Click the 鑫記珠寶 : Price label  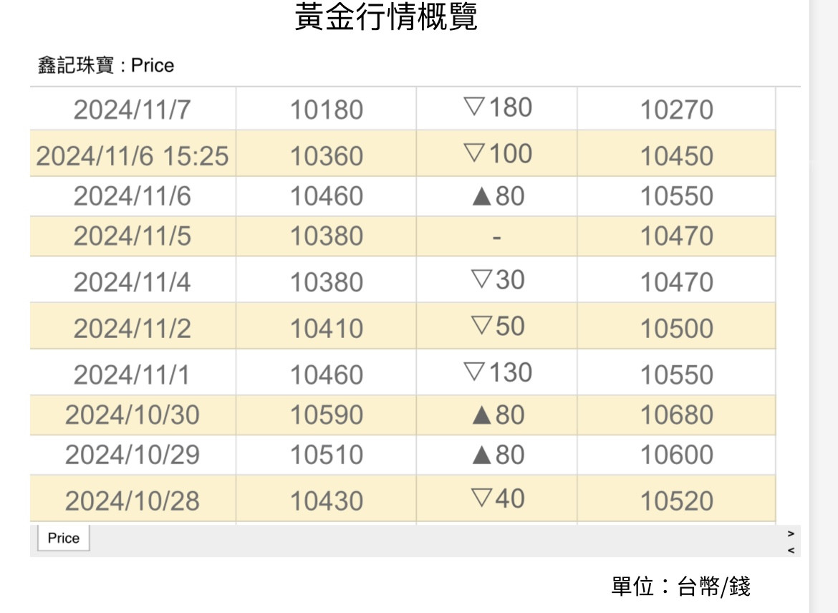pyautogui.click(x=106, y=66)
